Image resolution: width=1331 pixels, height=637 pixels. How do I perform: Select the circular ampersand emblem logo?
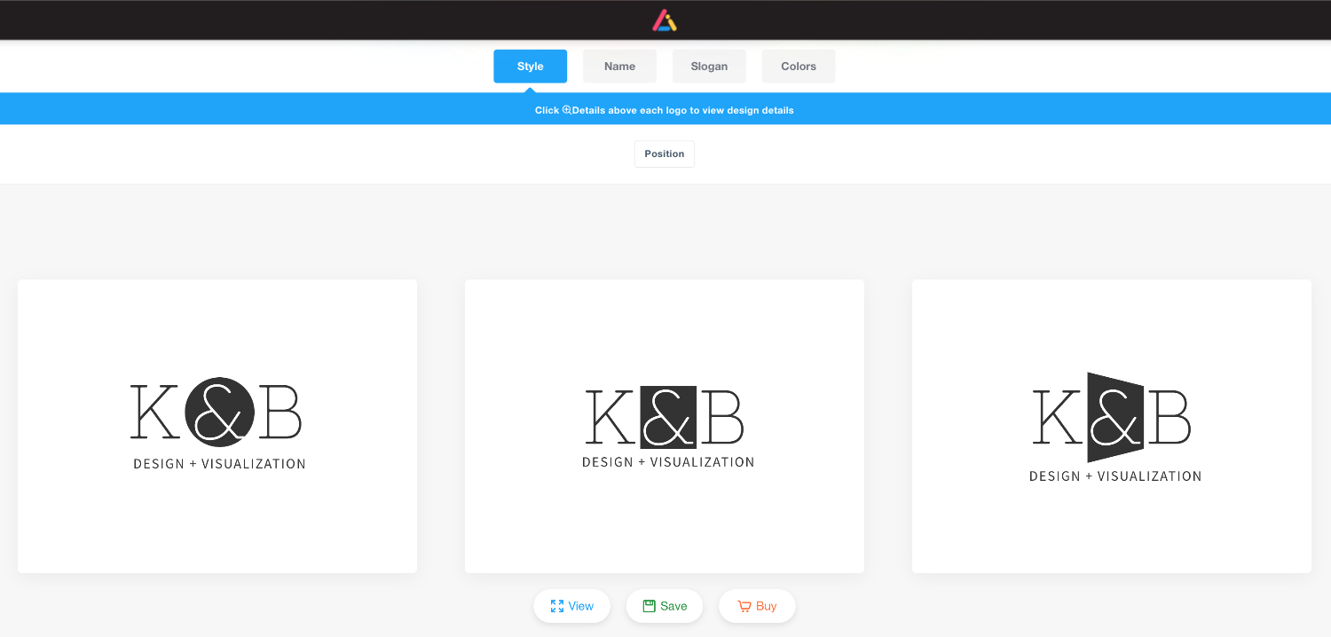(x=219, y=413)
